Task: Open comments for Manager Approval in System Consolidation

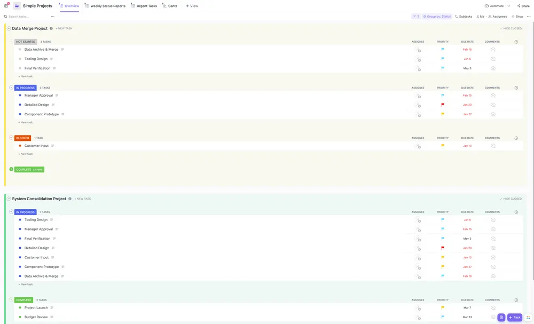Action: coord(493,230)
